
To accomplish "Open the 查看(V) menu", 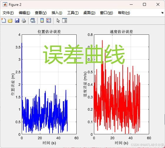I will coord(41,13).
